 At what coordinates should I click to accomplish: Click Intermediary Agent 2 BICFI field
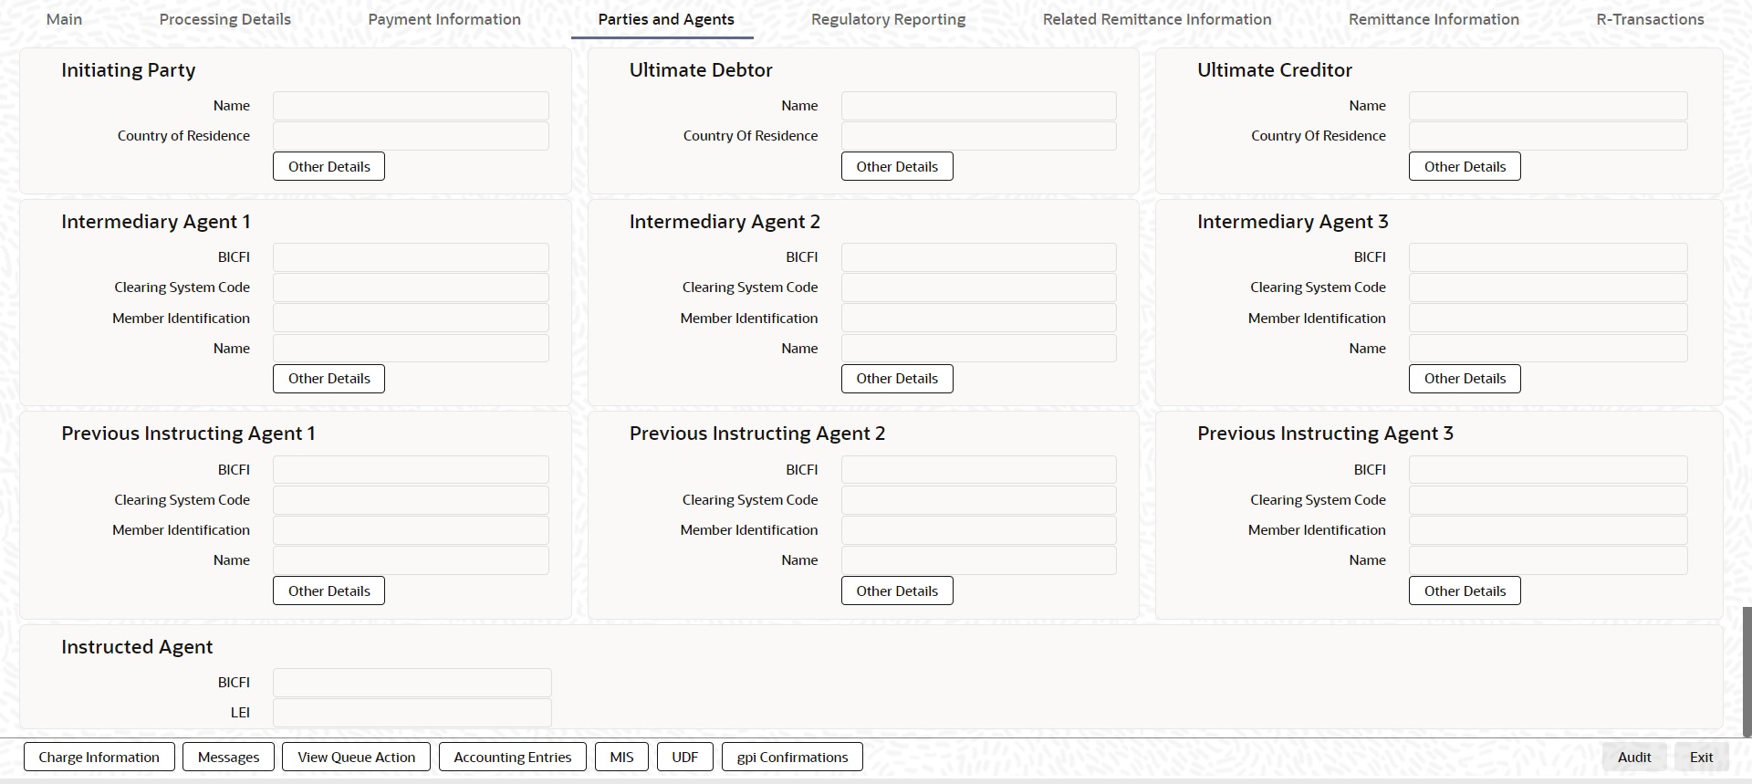978,257
